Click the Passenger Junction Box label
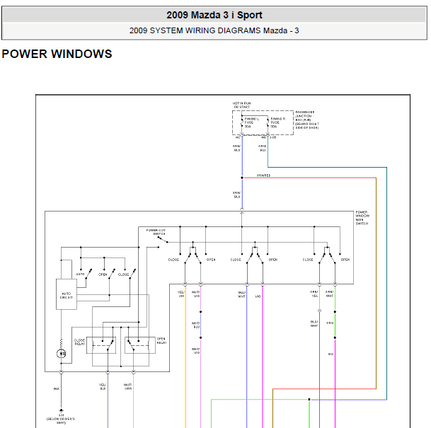Image resolution: width=431 pixels, height=428 pixels. point(307,120)
